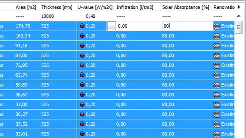Sort by the Infiltration [l/sm2] column header
This screenshot has width=246, height=138.
tap(135, 7)
